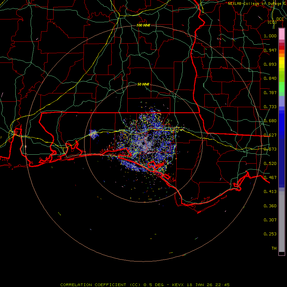Select the 0.787 legend value
287x287 pixels.
coord(270,92)
